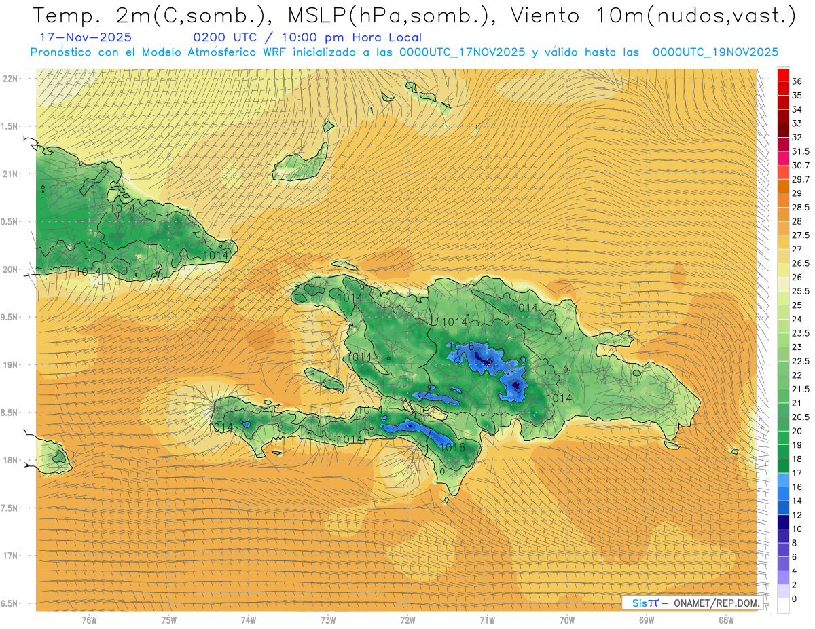Click the legend value '27.5'

[801, 235]
